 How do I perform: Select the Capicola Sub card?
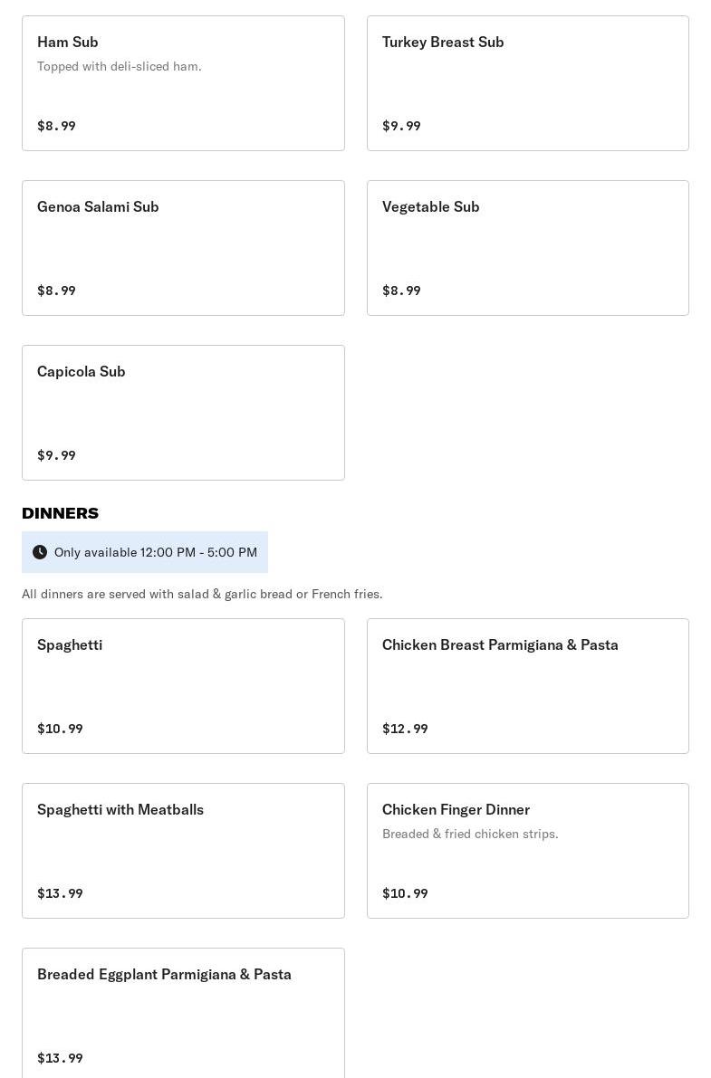point(183,413)
